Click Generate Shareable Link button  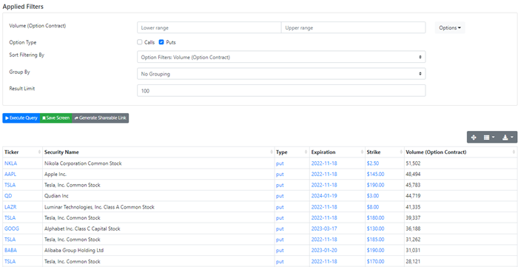100,118
